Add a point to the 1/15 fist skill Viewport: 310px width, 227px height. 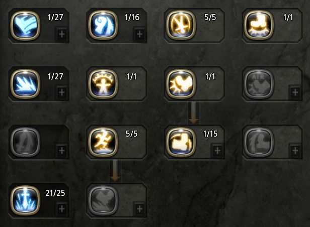coord(217,151)
